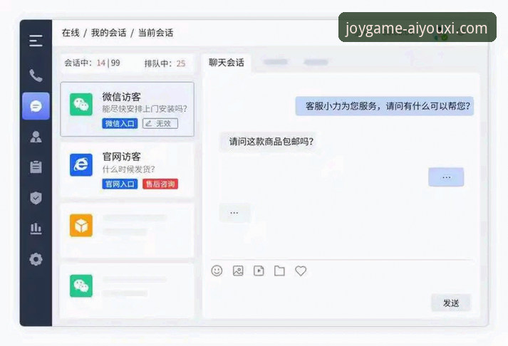Click 当前会话 in the breadcrumb
Screen dimensions: 508x346
coord(156,33)
